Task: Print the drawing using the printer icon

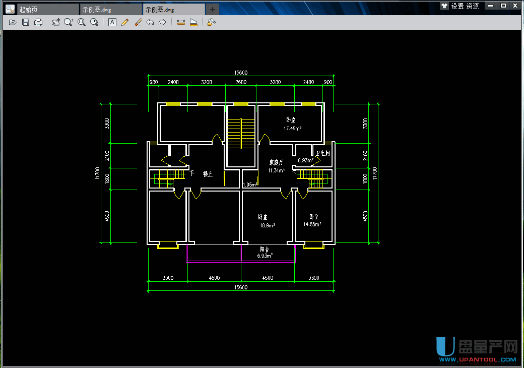Action: tap(38, 22)
